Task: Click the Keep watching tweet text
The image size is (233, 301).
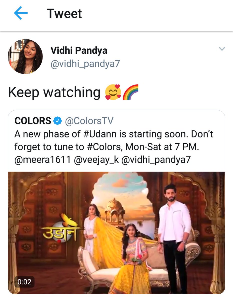Action: tap(54, 92)
